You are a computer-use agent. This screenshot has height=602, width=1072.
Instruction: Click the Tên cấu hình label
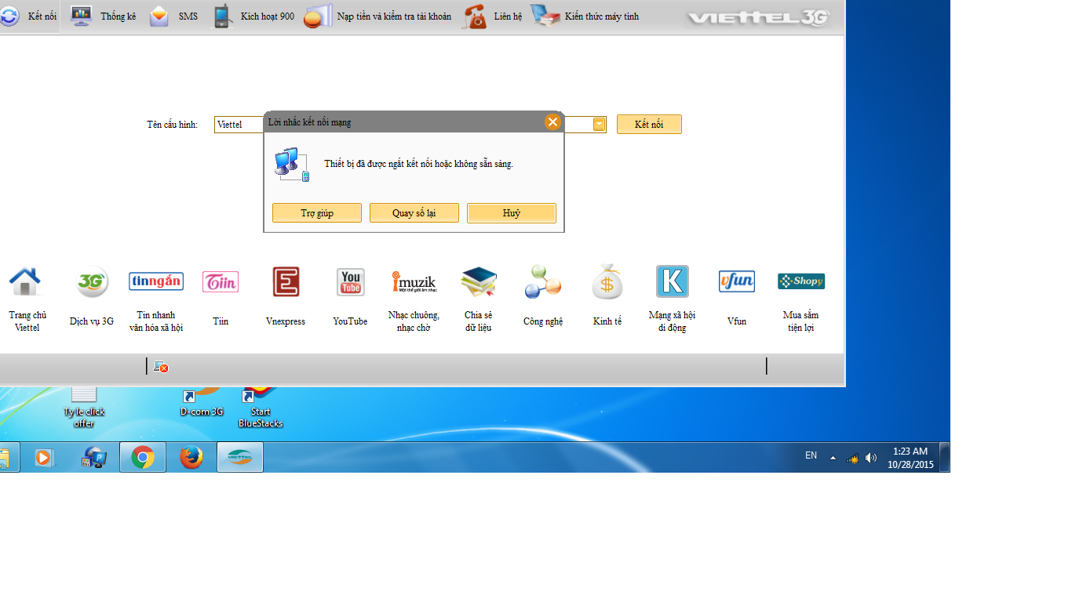click(172, 124)
